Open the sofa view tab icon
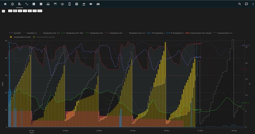255x134 pixels. tap(98, 4)
